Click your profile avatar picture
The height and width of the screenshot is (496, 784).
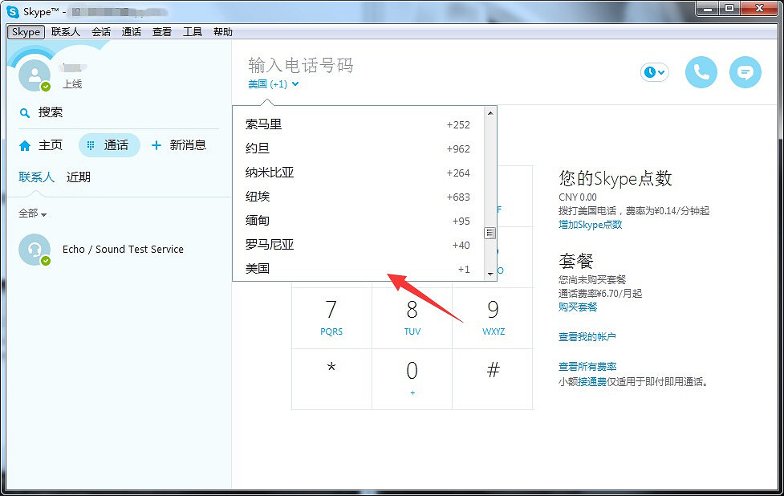click(33, 76)
